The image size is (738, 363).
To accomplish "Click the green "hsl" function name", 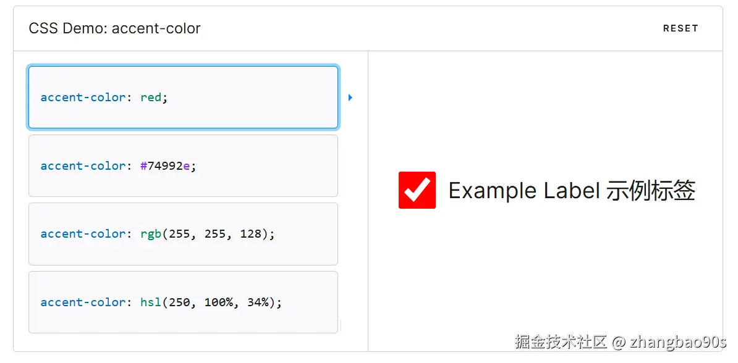I will [151, 302].
